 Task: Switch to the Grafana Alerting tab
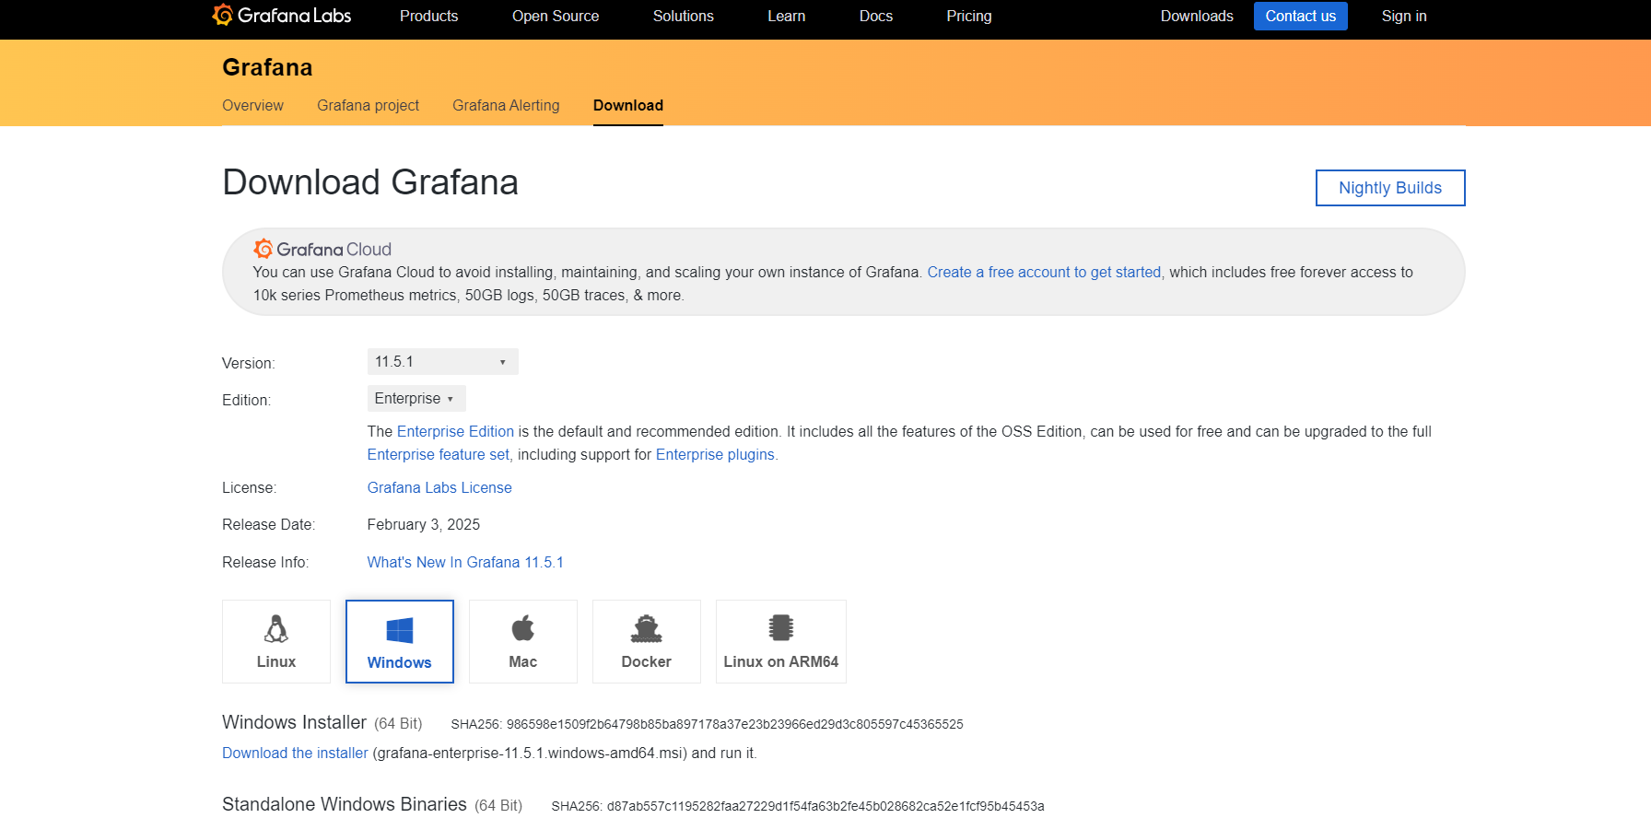coord(506,105)
